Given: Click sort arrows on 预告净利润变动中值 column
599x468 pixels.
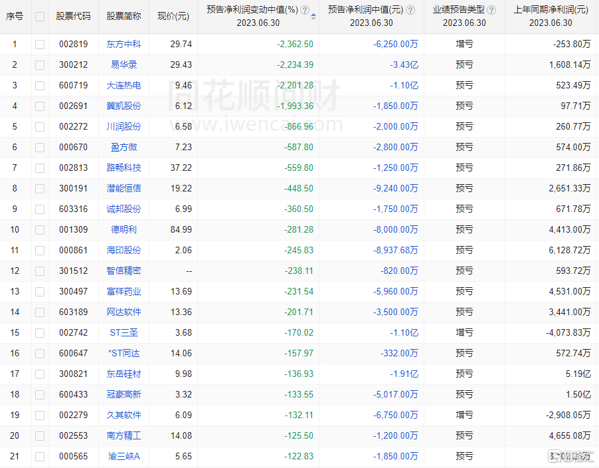Looking at the screenshot, I should [313, 16].
